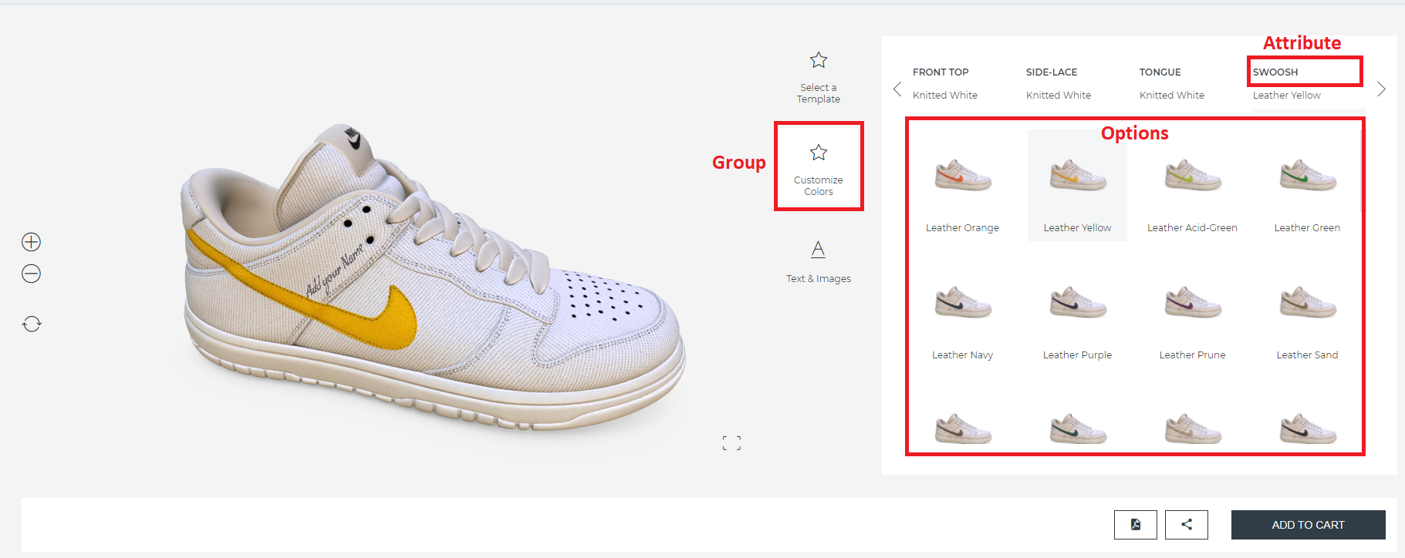This screenshot has height=558, width=1405.
Task: Zoom in on the shoe preview
Action: tap(31, 242)
